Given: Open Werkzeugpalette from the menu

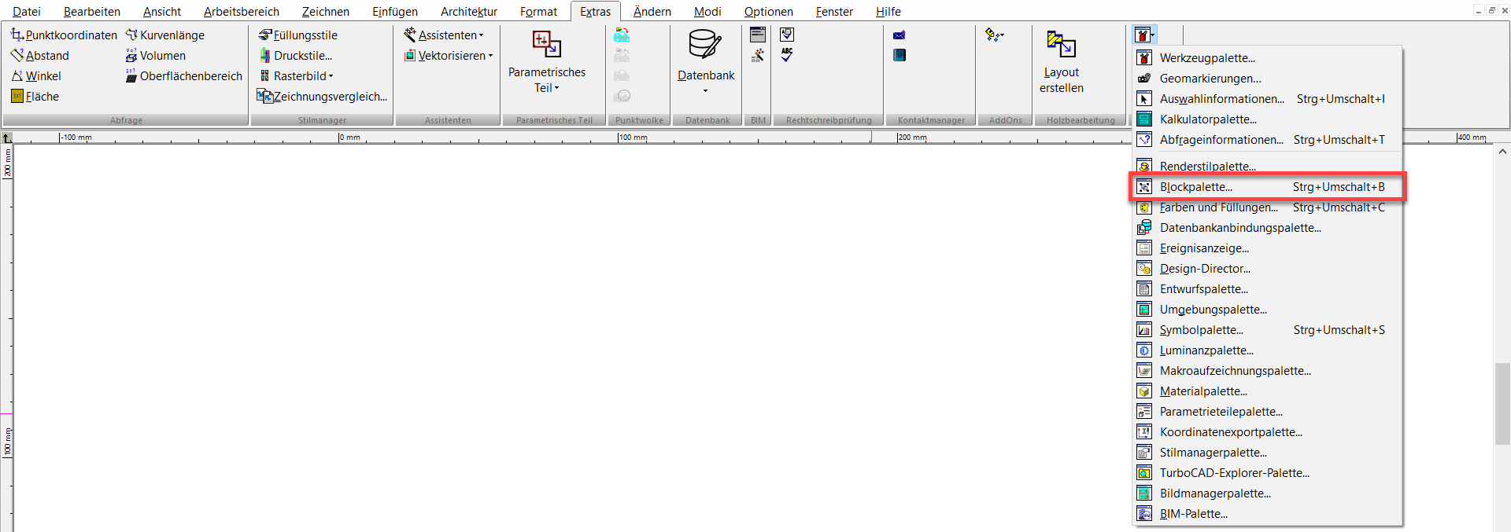Looking at the screenshot, I should pyautogui.click(x=1267, y=58).
